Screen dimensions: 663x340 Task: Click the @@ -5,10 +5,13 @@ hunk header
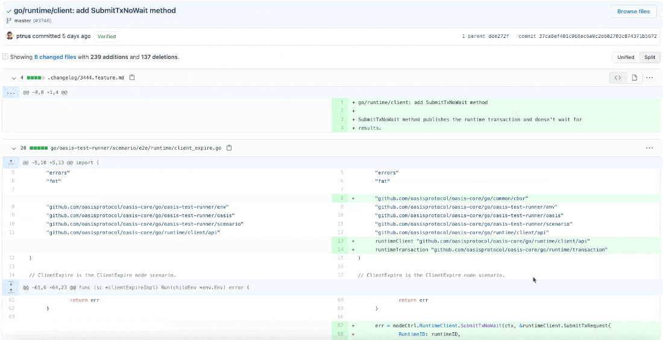[x=61, y=162]
